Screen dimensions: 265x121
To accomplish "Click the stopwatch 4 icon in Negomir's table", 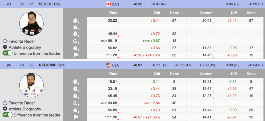I will pos(75,110).
